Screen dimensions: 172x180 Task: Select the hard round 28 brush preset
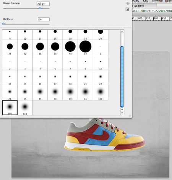point(10,48)
